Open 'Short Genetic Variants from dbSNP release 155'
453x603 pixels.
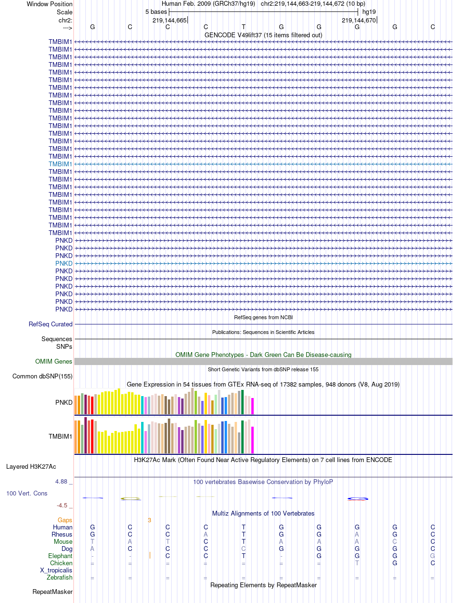click(263, 369)
